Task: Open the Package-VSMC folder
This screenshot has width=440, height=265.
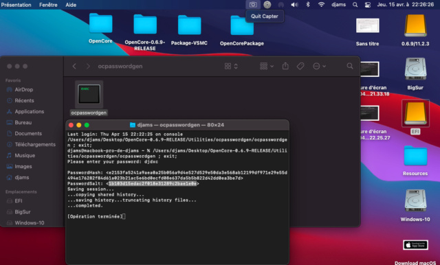Action: click(x=189, y=25)
